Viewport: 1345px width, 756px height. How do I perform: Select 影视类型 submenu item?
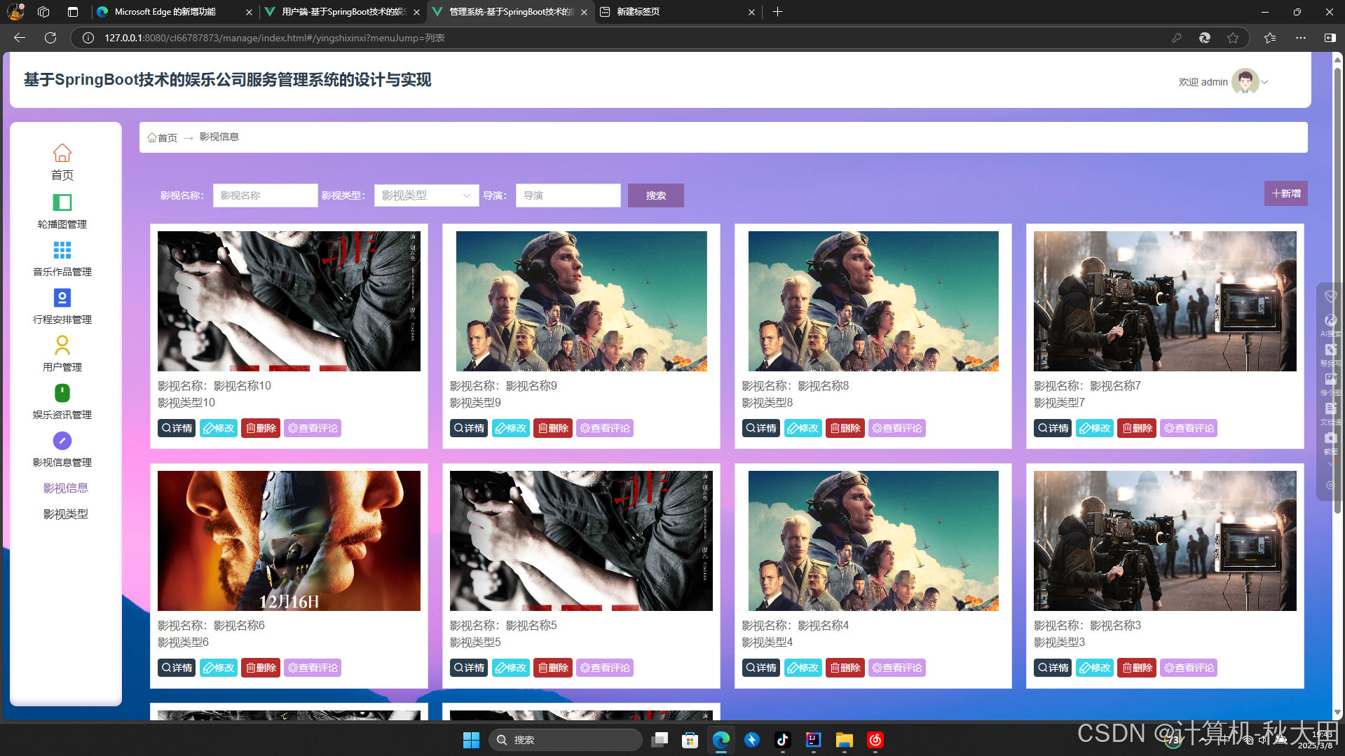point(66,514)
